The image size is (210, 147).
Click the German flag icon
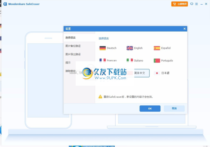103,48
